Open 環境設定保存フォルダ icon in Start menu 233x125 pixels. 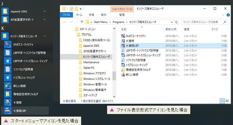coord(8,94)
